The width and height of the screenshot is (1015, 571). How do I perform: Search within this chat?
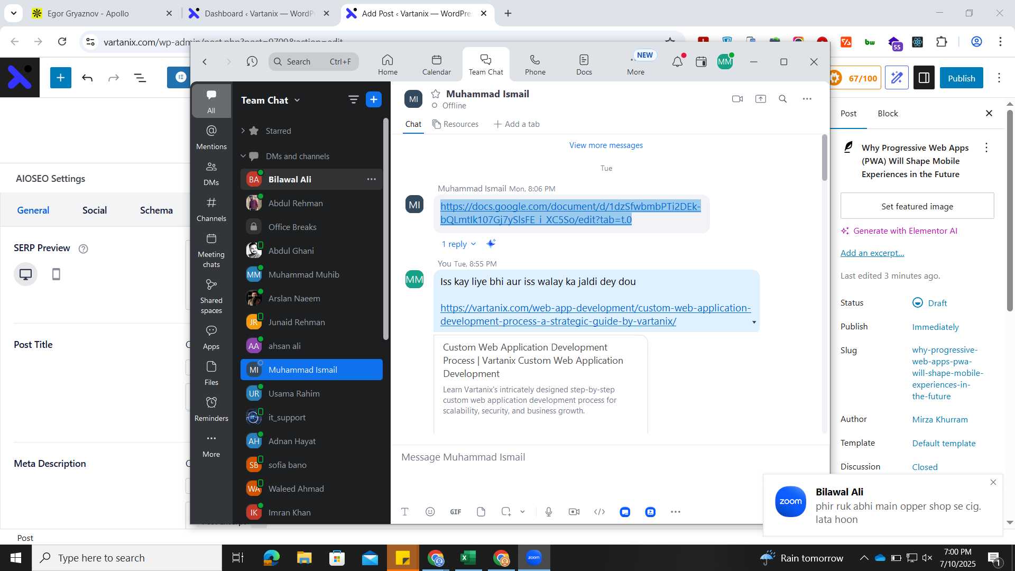point(783,99)
